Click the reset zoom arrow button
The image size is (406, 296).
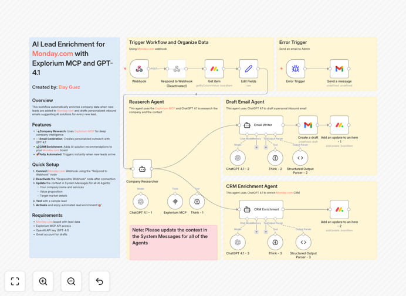point(99,281)
